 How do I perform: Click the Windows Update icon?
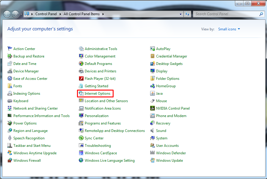click(153, 161)
